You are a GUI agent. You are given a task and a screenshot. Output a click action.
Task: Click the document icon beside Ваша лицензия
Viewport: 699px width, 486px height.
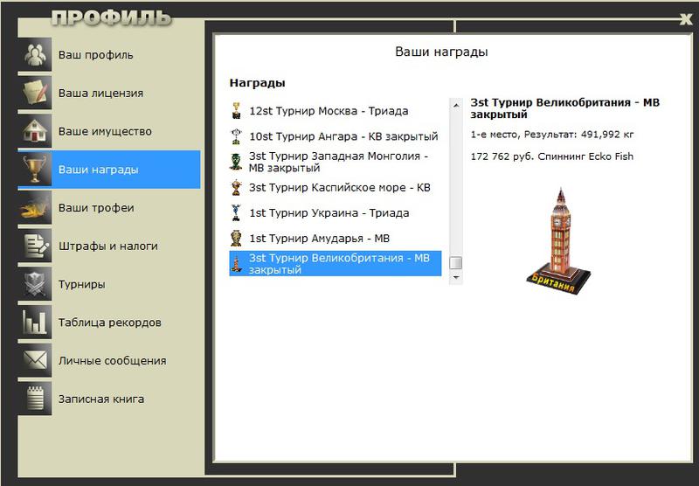point(35,93)
